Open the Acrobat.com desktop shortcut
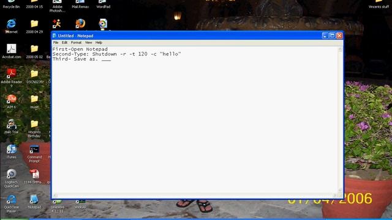 (11, 51)
